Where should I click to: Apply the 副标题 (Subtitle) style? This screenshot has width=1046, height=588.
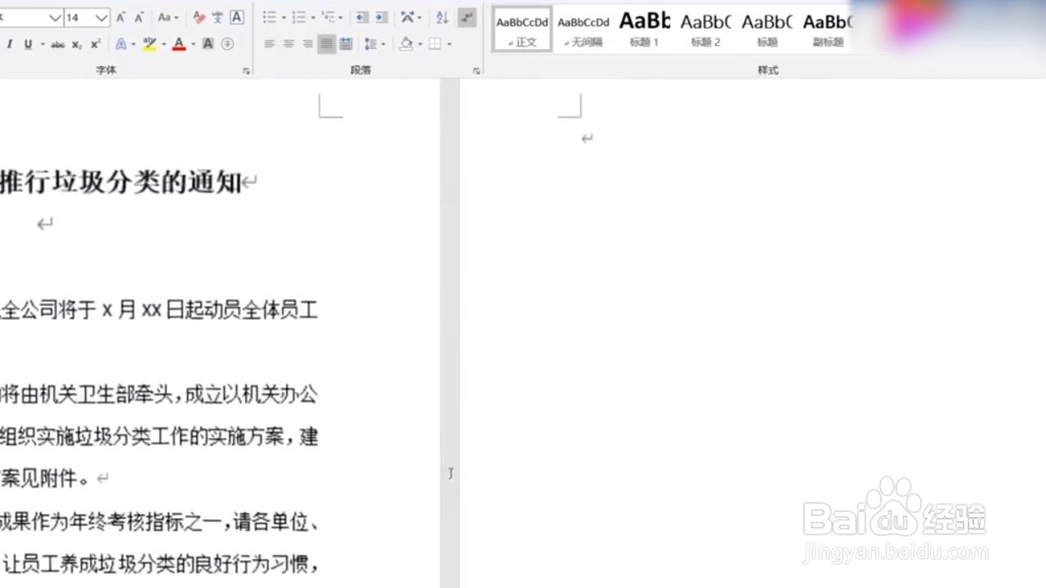(x=828, y=30)
